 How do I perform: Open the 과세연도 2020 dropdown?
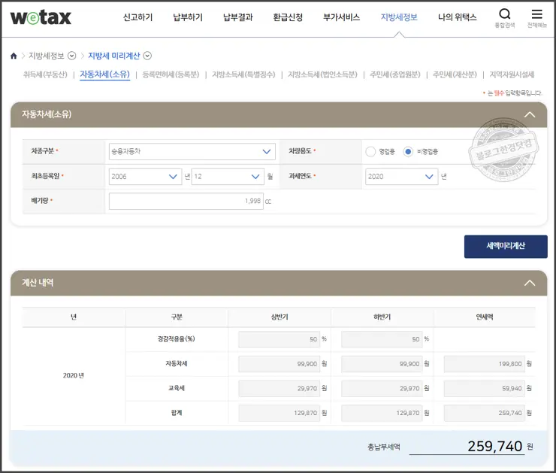[401, 177]
